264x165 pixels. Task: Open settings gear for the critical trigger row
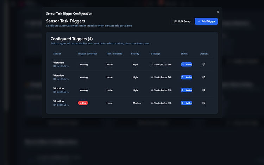click(x=203, y=103)
